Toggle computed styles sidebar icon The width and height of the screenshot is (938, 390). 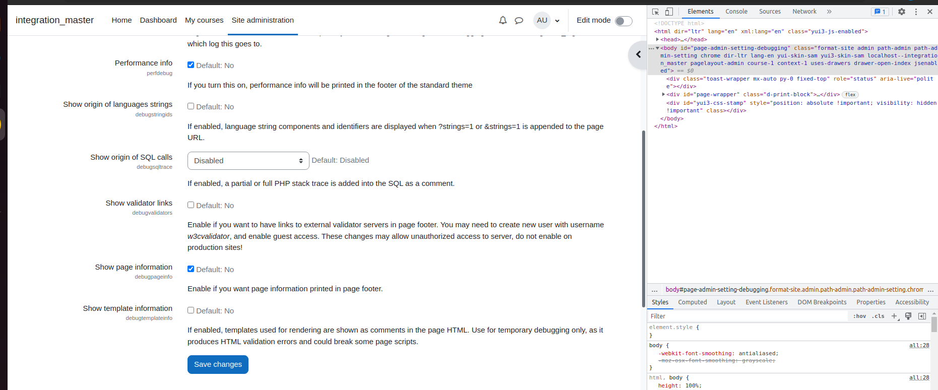(922, 316)
